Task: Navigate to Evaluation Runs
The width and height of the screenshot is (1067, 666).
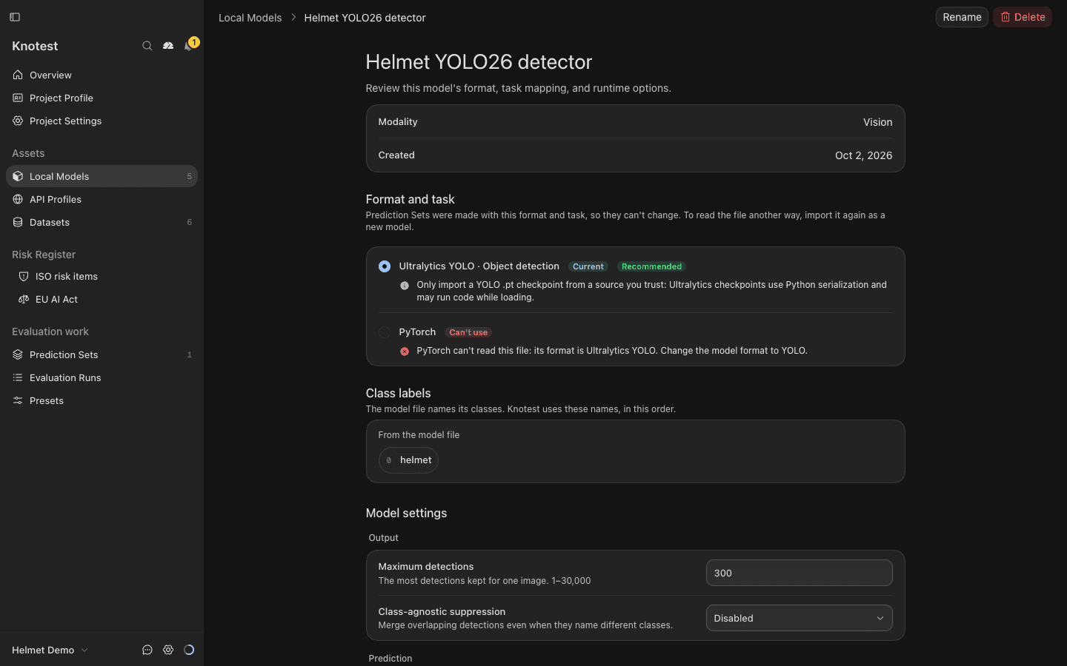Action: tap(102, 377)
